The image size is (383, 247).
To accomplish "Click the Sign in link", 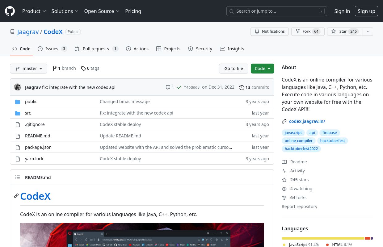I will 342,11.
